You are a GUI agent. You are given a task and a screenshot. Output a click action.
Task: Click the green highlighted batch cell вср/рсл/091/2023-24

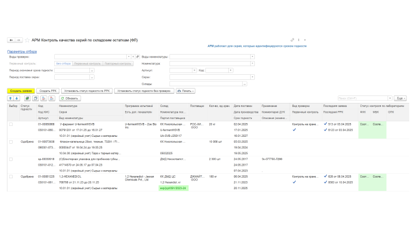(173, 188)
